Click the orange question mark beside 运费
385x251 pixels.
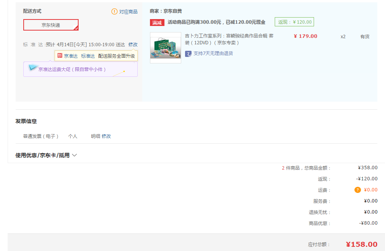click(x=358, y=190)
